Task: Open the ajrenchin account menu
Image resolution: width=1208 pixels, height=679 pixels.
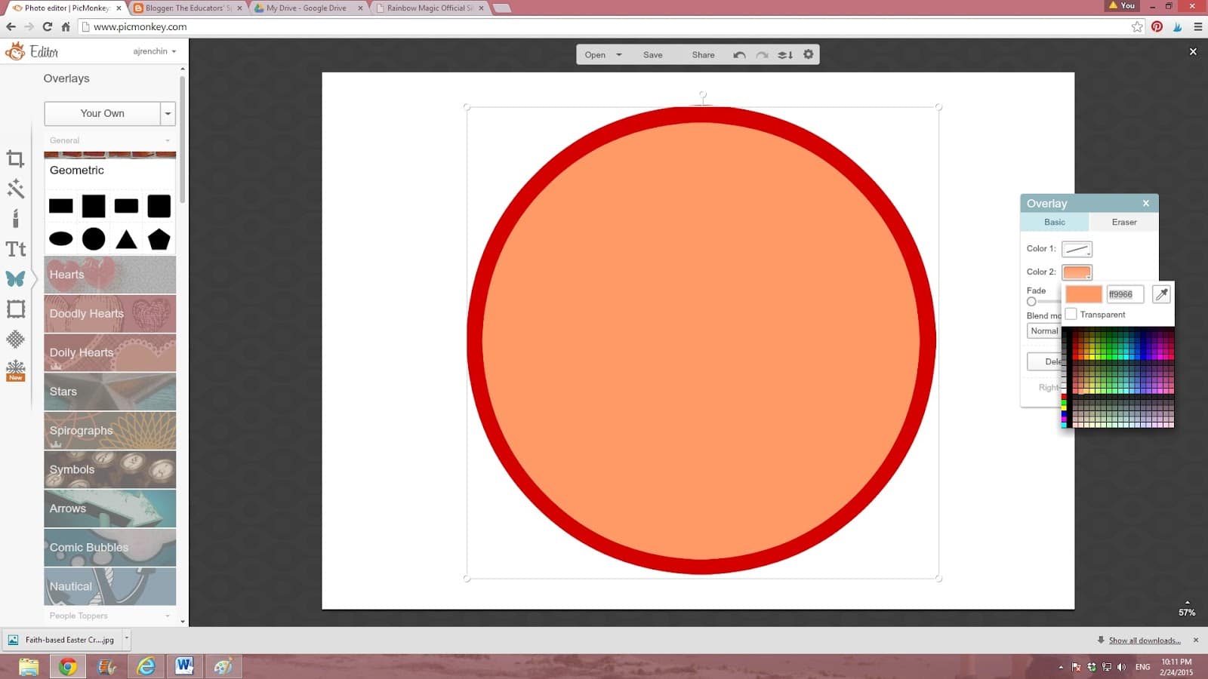Action: click(155, 51)
